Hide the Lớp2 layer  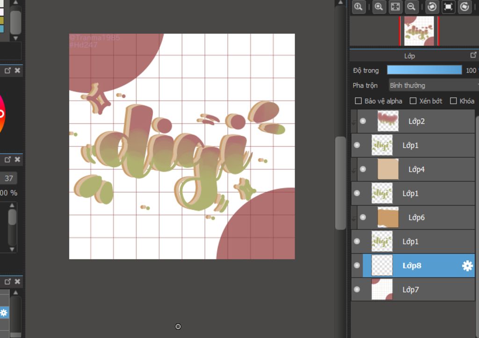point(363,121)
